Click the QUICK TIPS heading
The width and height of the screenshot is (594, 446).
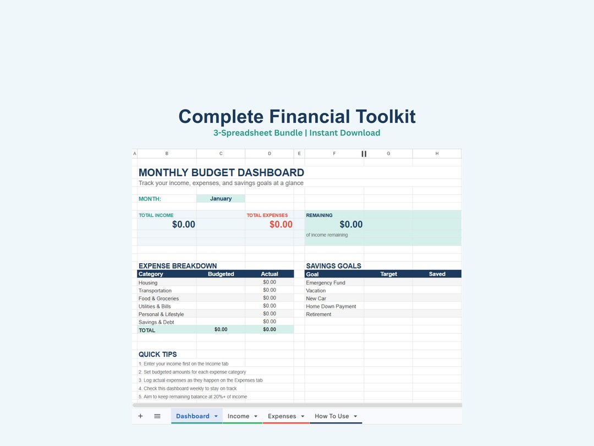158,354
